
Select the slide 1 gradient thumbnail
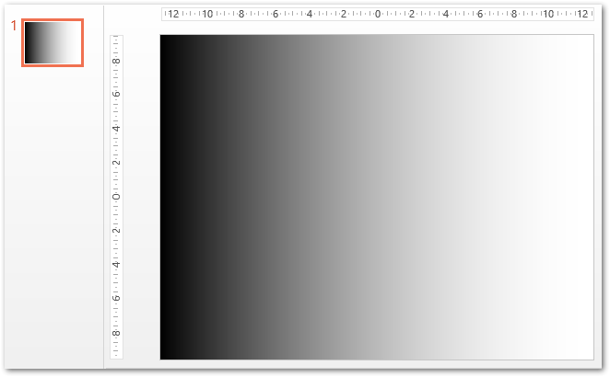(53, 42)
